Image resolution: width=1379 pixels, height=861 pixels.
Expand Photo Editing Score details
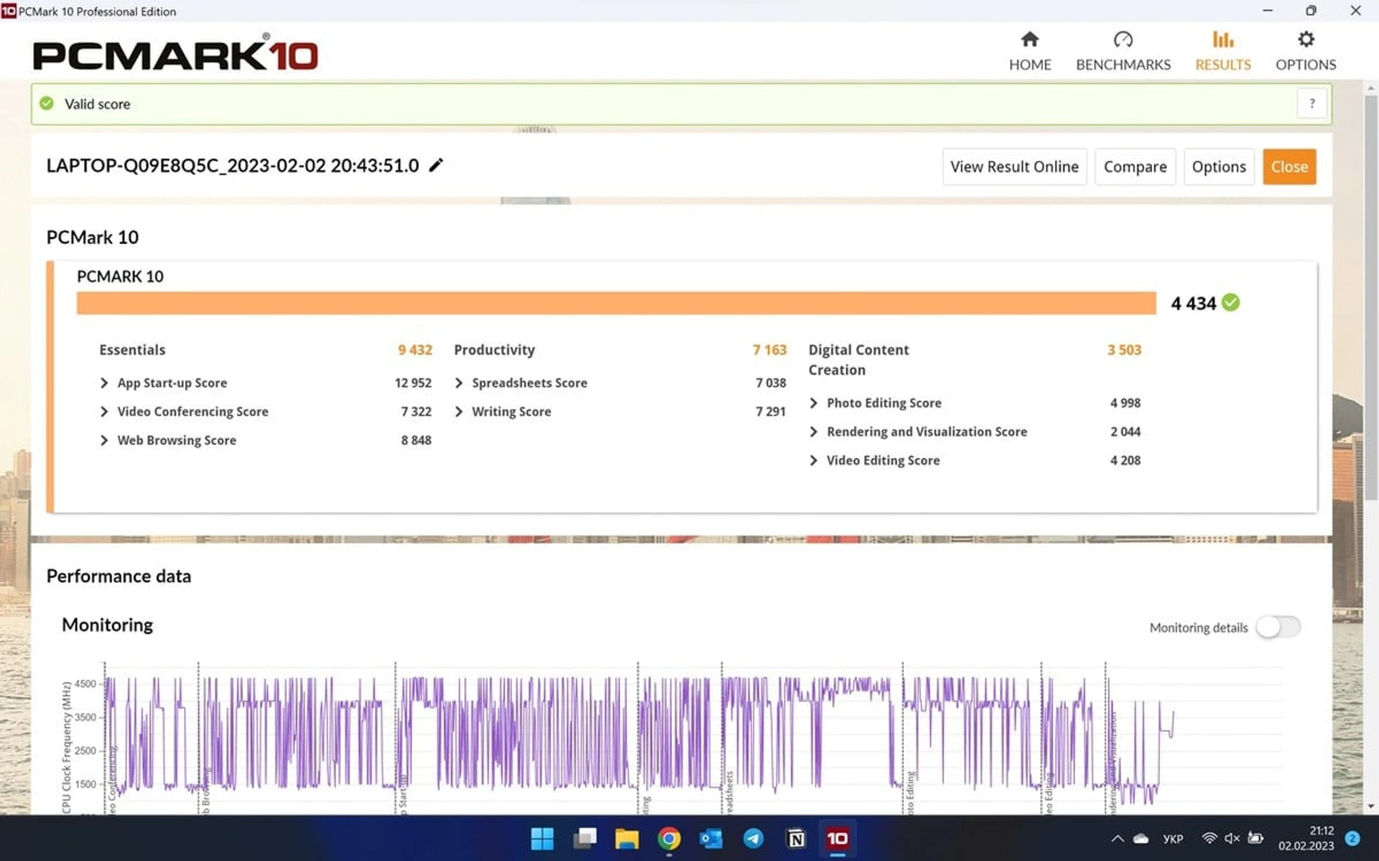point(814,403)
